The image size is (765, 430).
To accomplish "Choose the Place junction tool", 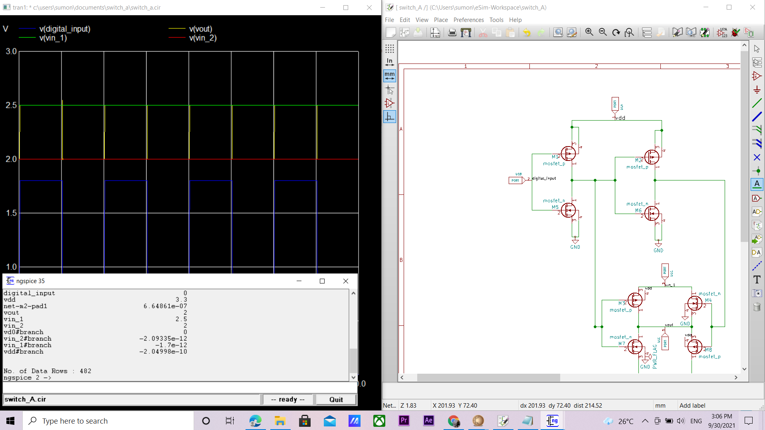I will (x=757, y=171).
